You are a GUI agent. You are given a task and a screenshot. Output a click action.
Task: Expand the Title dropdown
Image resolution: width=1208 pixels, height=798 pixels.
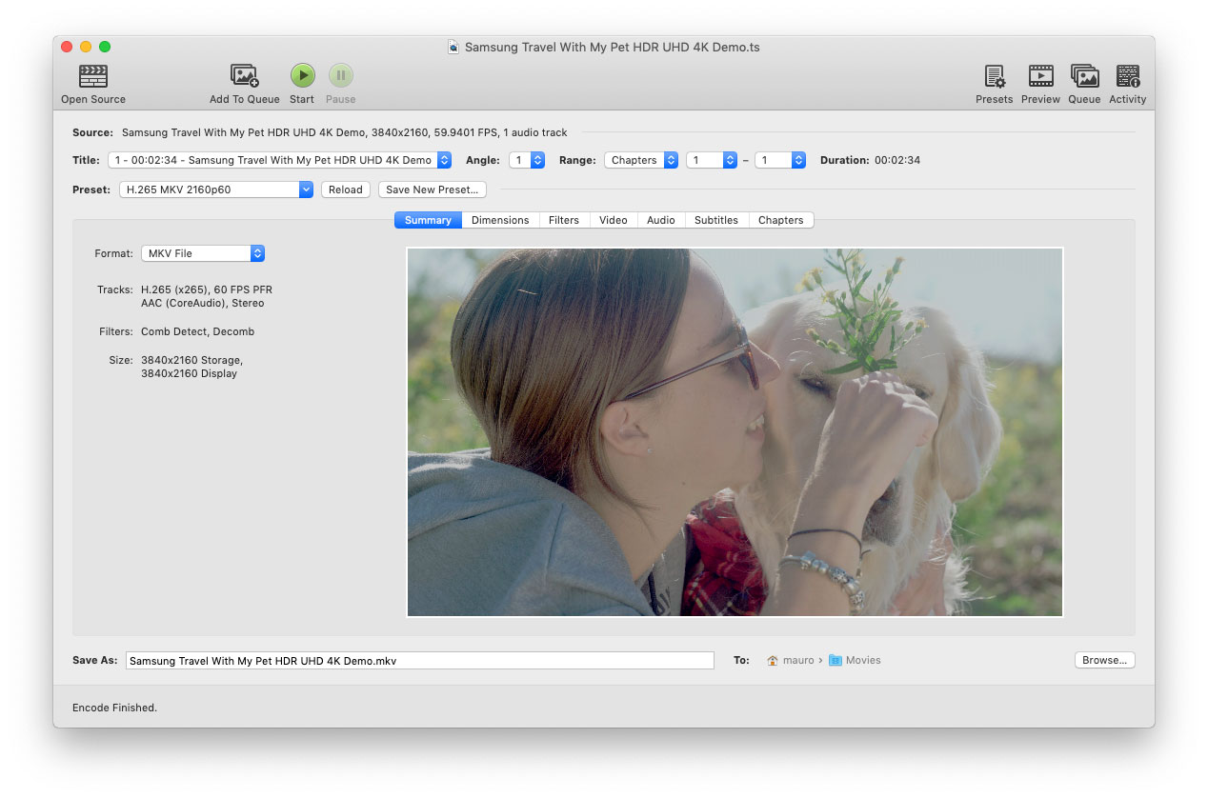tap(279, 160)
